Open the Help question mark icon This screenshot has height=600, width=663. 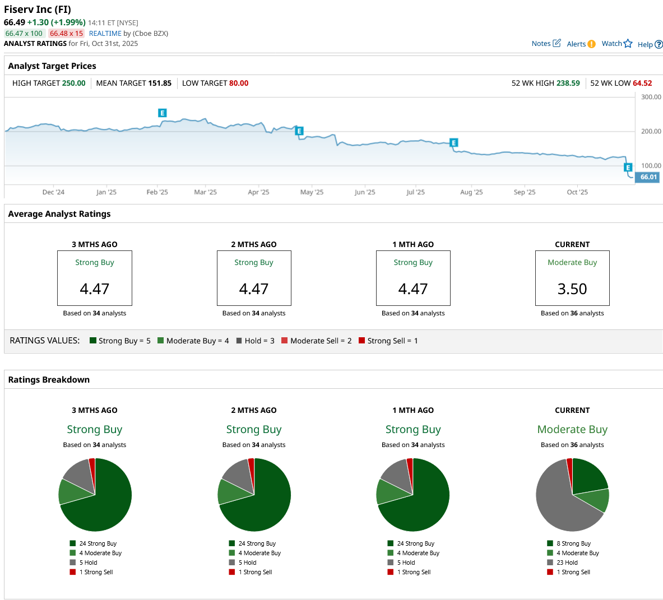click(x=659, y=44)
